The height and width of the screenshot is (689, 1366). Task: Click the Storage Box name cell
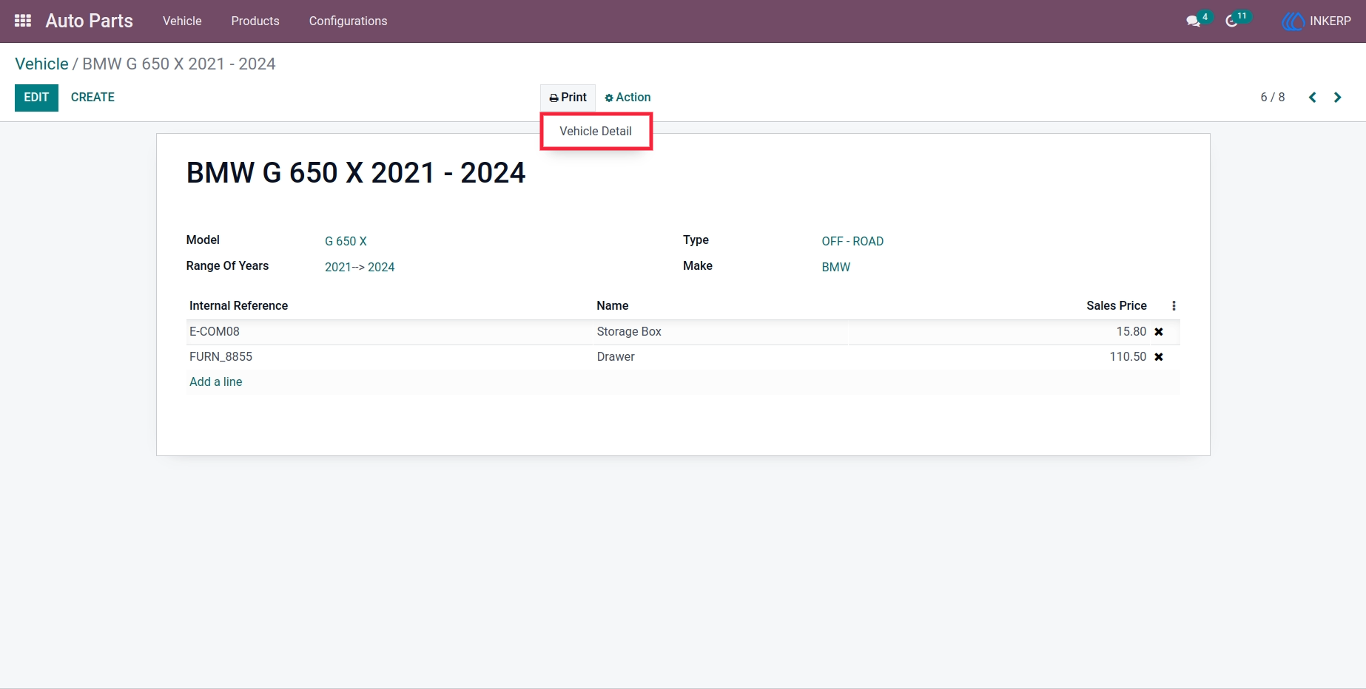(629, 332)
